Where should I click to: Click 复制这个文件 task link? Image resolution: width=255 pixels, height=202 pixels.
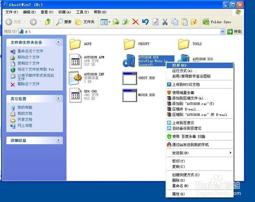coord(29,63)
